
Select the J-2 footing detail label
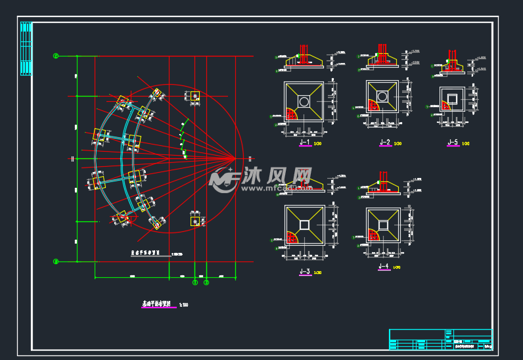click(384, 143)
